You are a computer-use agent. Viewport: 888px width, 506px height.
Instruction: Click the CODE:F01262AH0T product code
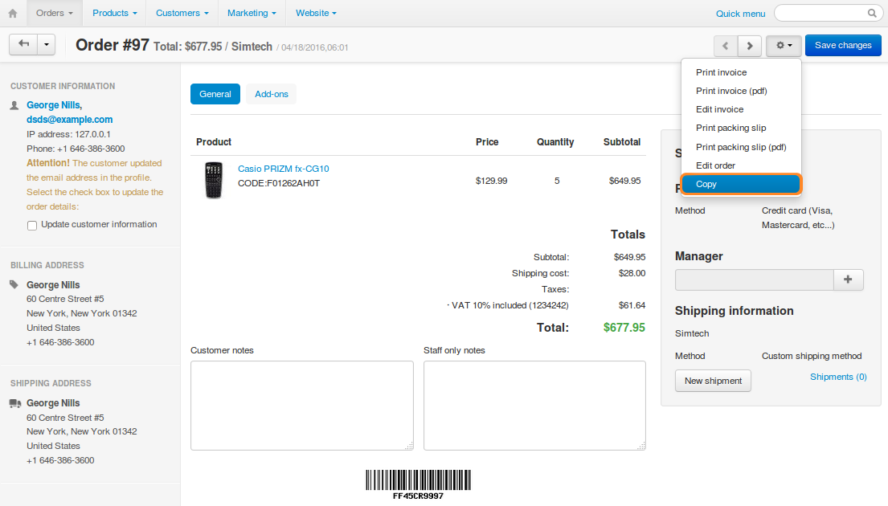(279, 183)
